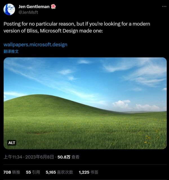Click 翻译推文 to translate the tweet

coord(11,51)
